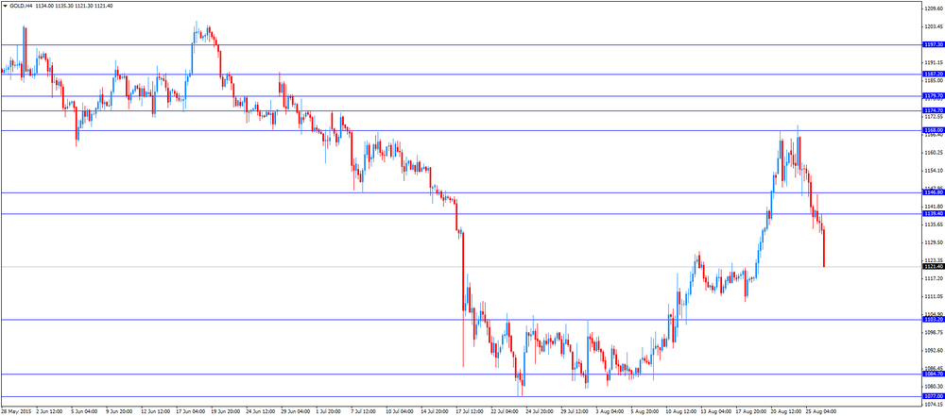Viewport: 945px width, 416px height.
Task: Click the 5 Aug 20:00 time label
Action: pos(644,412)
